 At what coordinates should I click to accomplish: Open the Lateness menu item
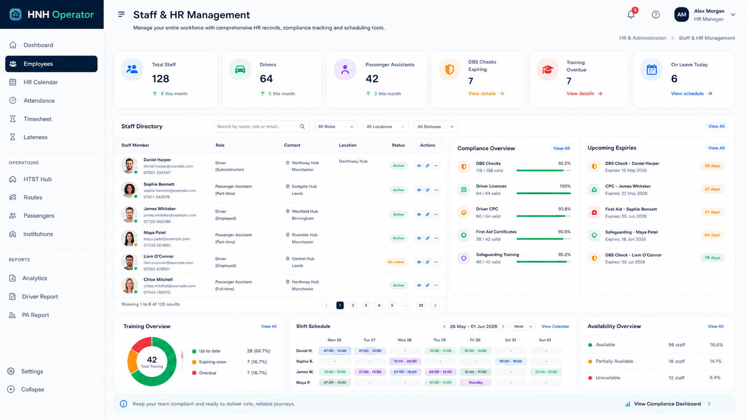(x=51, y=137)
